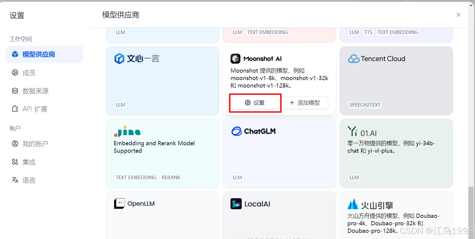Click the 文心一言 logo
The width and height of the screenshot is (475, 239).
point(137,59)
